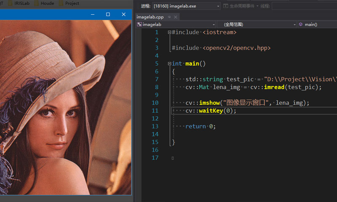This screenshot has height=202, width=337.
Task: Minimize the image display window
Action: (93, 14)
